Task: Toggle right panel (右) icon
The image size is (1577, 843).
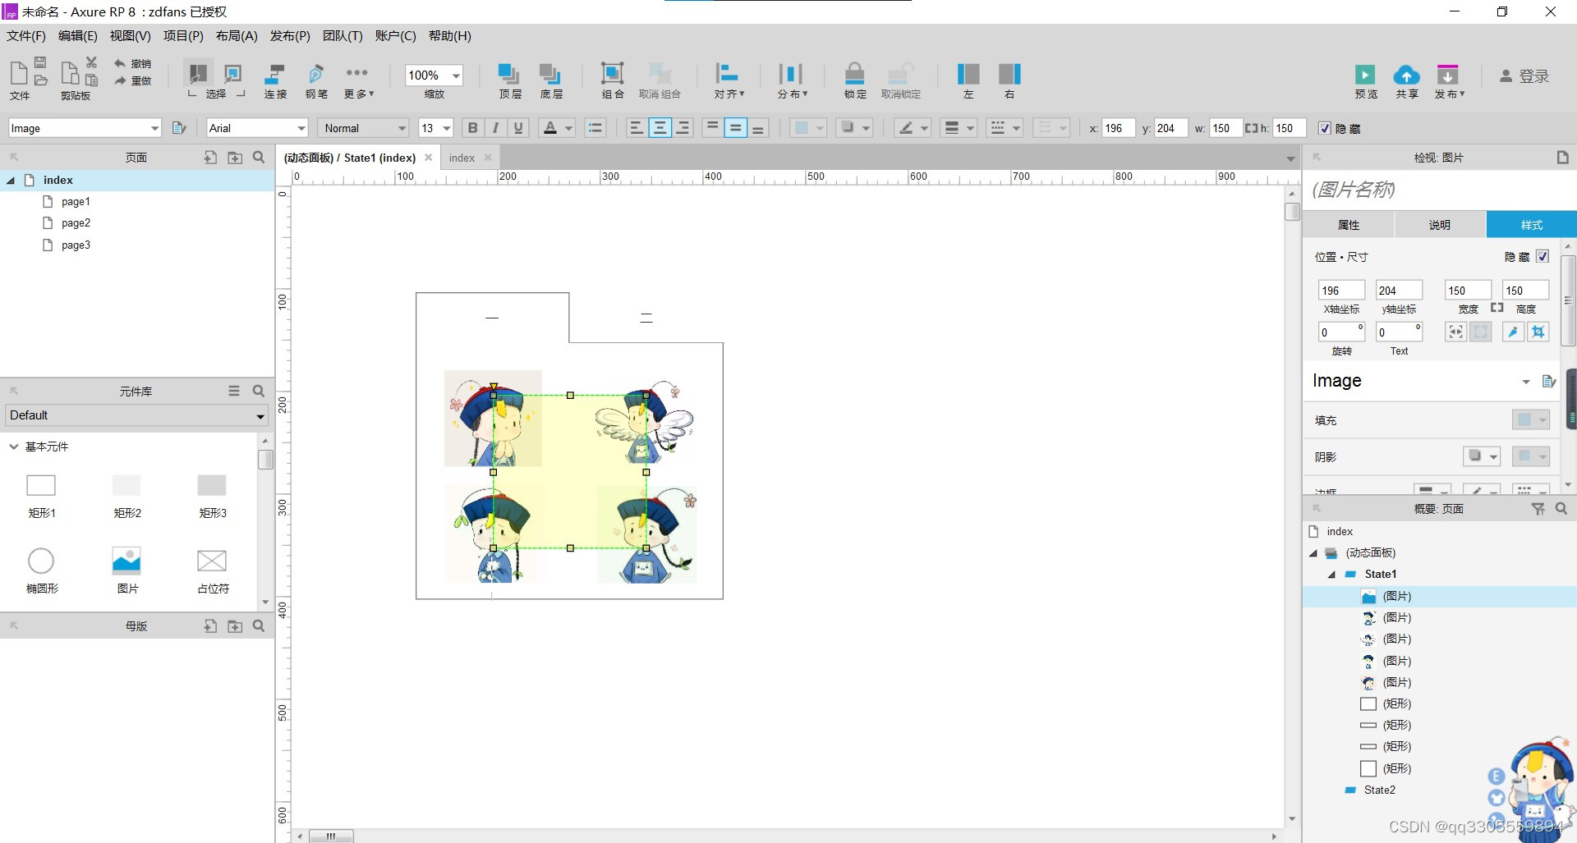Action: 1009,74
